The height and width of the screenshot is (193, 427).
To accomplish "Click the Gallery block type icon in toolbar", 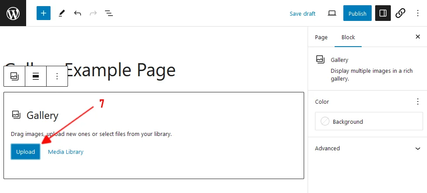I will click(14, 76).
